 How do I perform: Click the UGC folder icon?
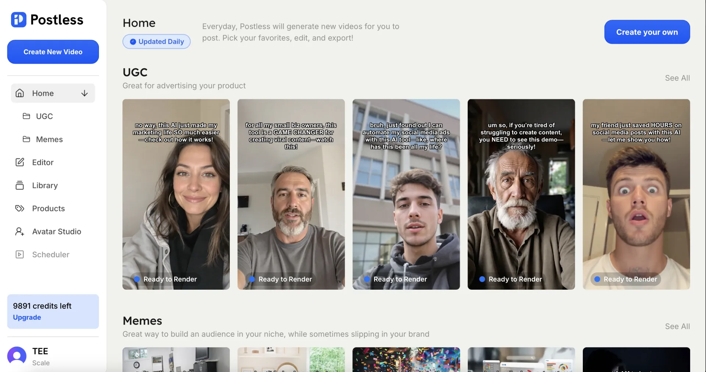pos(26,116)
